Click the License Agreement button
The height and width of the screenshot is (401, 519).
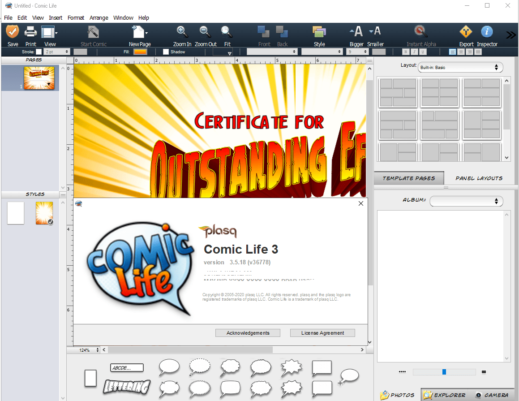click(x=322, y=333)
